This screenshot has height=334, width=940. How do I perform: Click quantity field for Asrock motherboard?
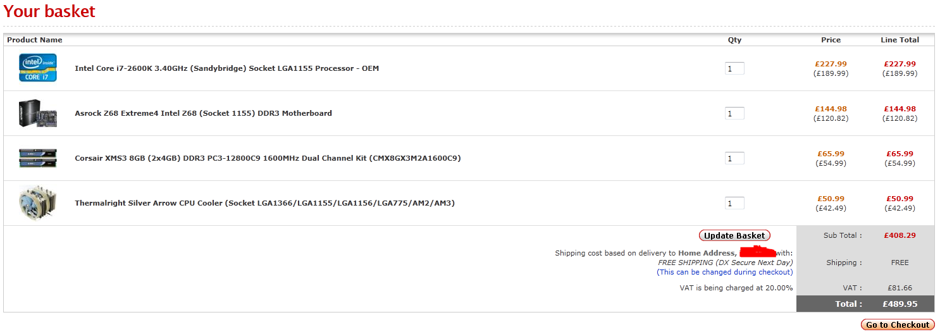pos(734,113)
